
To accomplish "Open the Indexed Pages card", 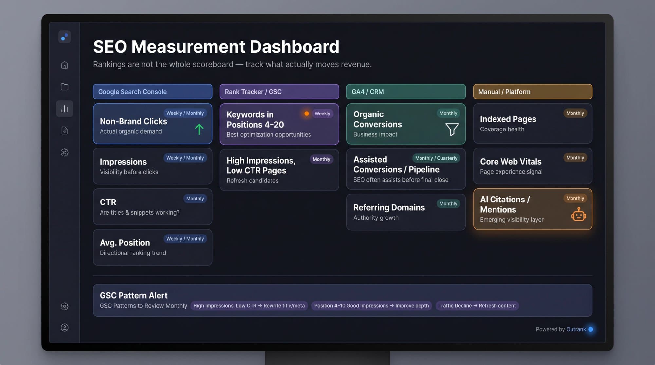I will (533, 123).
